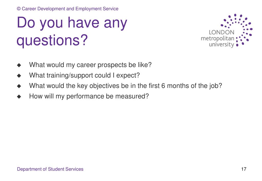This screenshot has height=181, width=262.
Task: Click the 'metropolitan' text in logo
Action: (217, 39)
